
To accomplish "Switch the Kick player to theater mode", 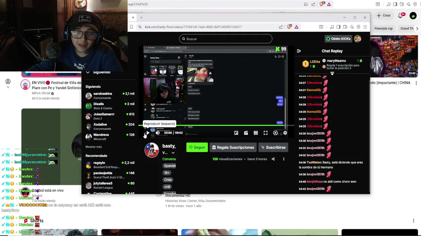I will click(x=256, y=133).
